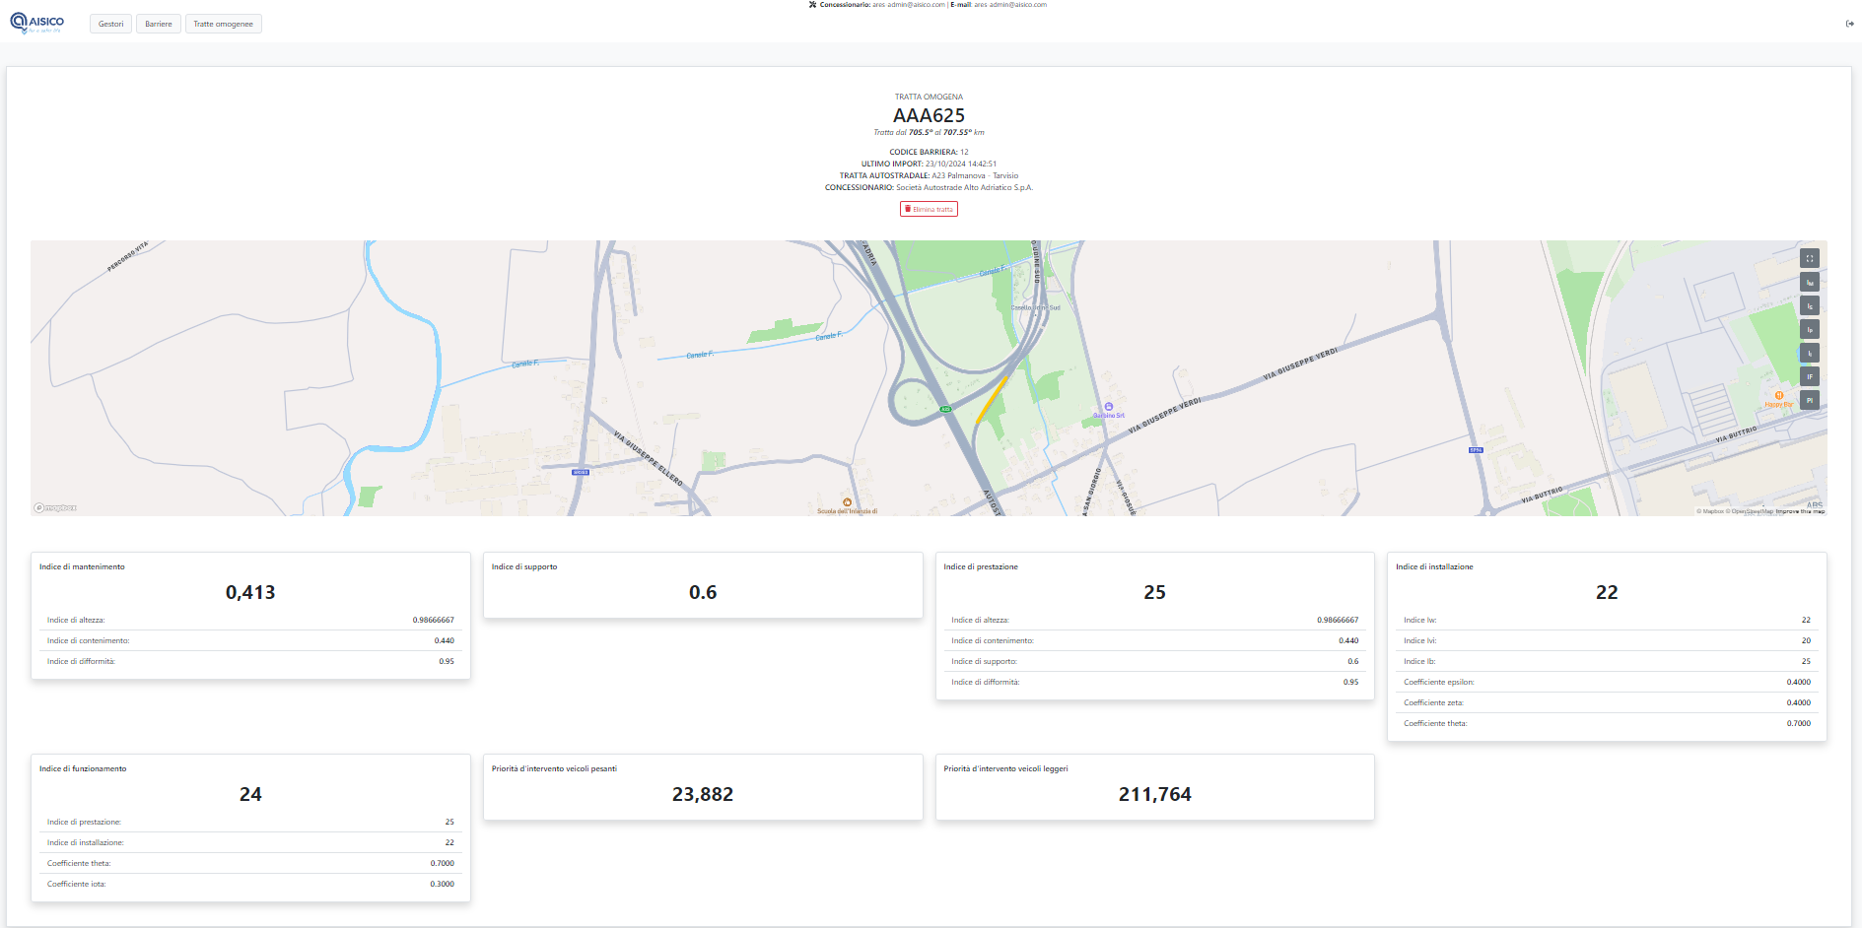This screenshot has width=1862, height=928.
Task: Select the Indice di mantenimento card
Action: click(x=250, y=615)
